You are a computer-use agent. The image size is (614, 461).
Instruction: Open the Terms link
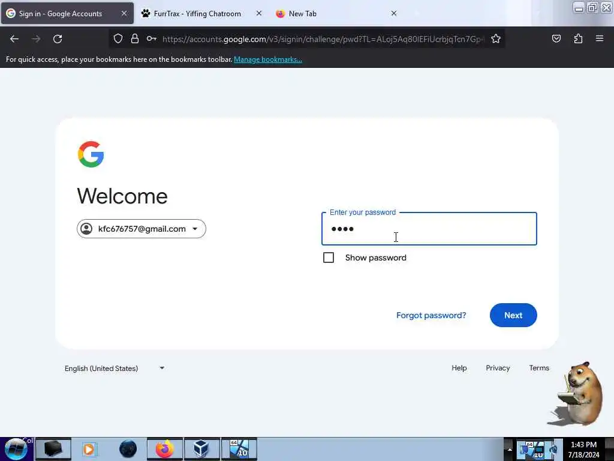tap(539, 368)
